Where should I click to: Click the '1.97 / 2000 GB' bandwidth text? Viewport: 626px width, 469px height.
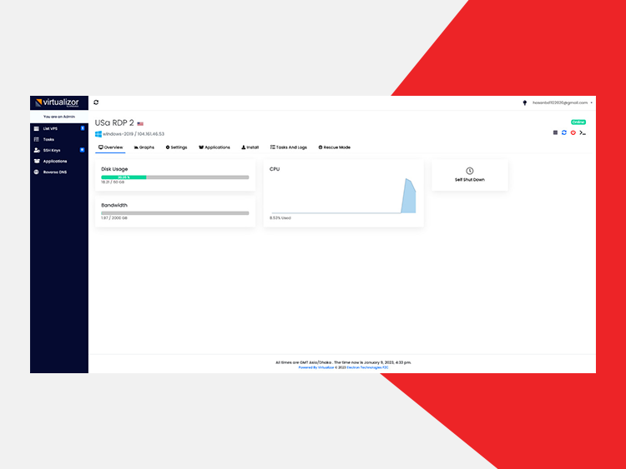click(x=114, y=218)
